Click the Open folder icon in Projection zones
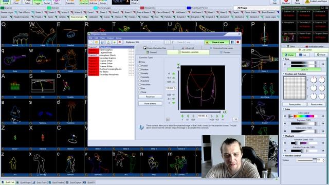The image size is (329, 185). [x=96, y=42]
